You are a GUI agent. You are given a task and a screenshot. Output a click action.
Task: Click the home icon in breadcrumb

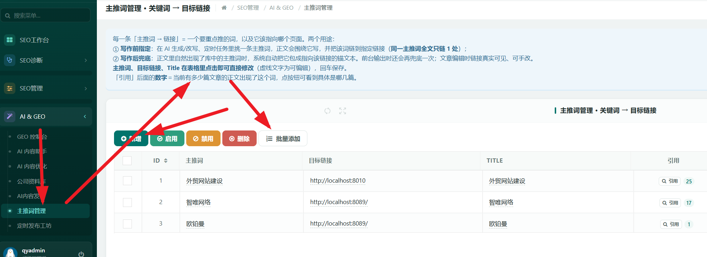[x=224, y=8]
